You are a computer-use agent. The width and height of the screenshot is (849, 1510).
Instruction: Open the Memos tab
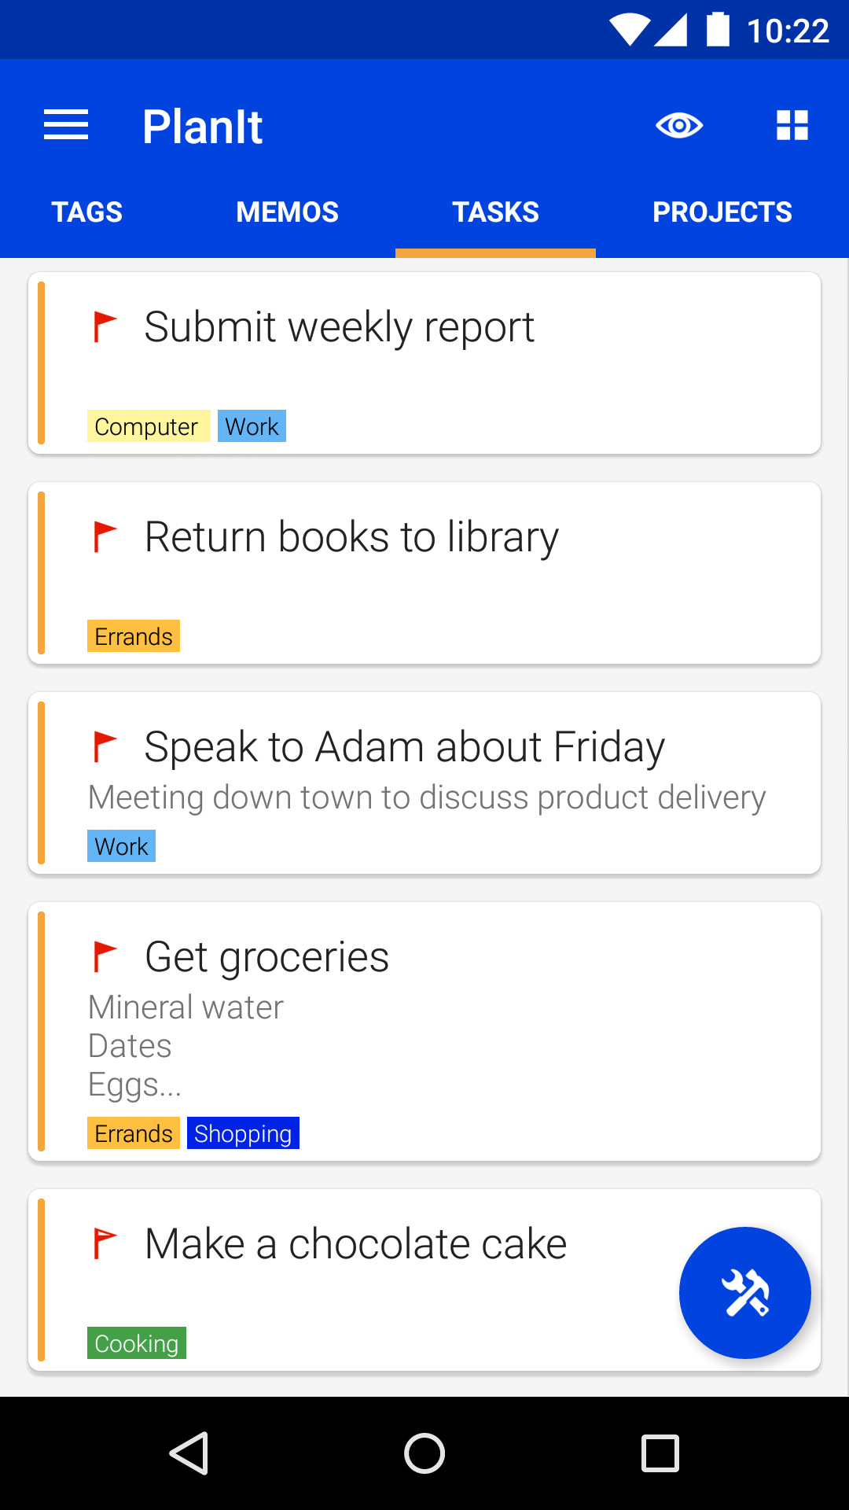(x=287, y=212)
